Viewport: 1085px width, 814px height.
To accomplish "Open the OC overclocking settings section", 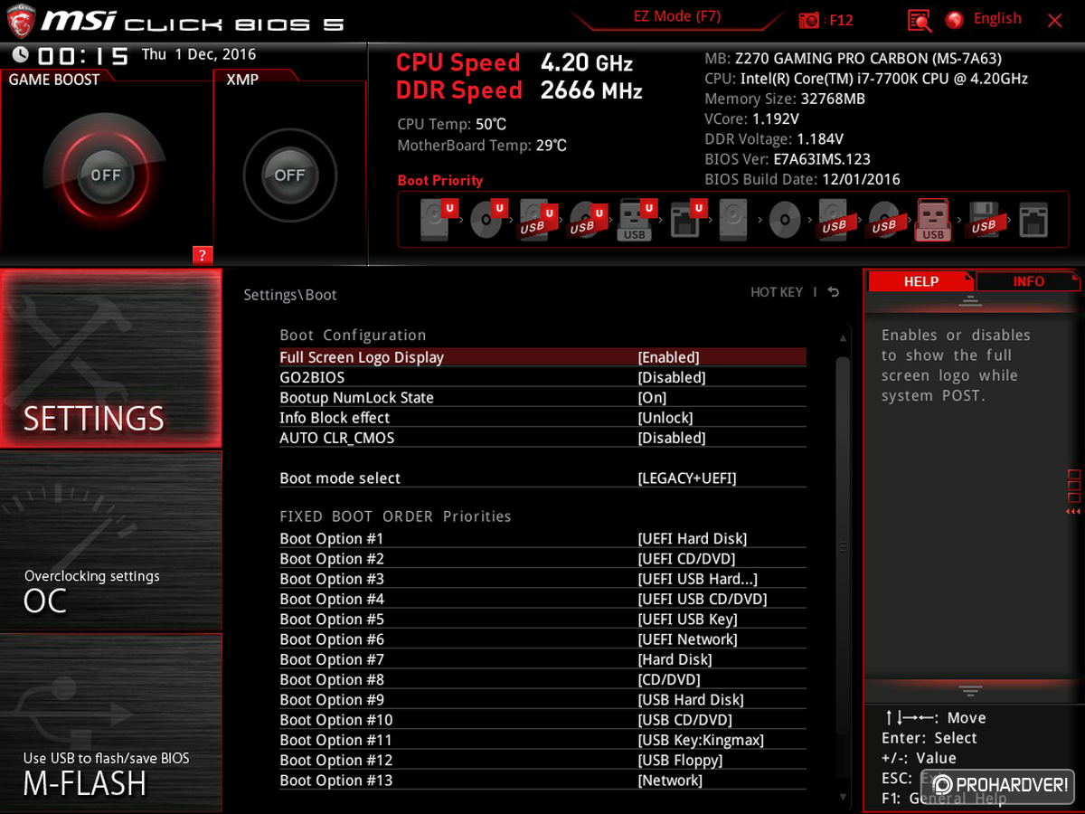I will pyautogui.click(x=110, y=541).
